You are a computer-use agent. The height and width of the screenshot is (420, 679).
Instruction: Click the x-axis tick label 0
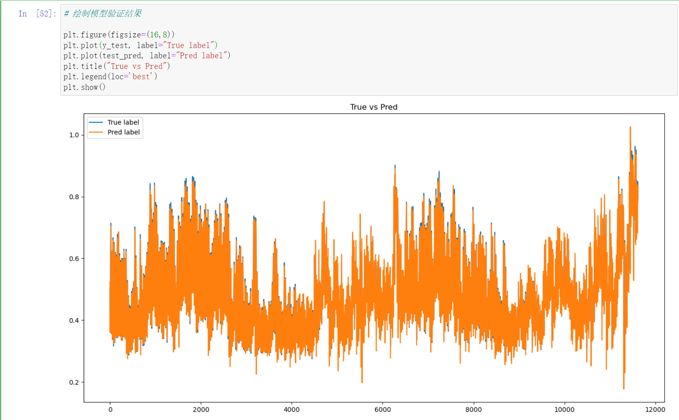pos(110,409)
